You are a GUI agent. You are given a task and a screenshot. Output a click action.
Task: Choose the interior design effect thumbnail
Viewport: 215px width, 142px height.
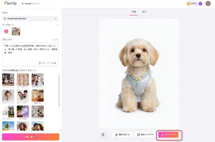click(37, 111)
